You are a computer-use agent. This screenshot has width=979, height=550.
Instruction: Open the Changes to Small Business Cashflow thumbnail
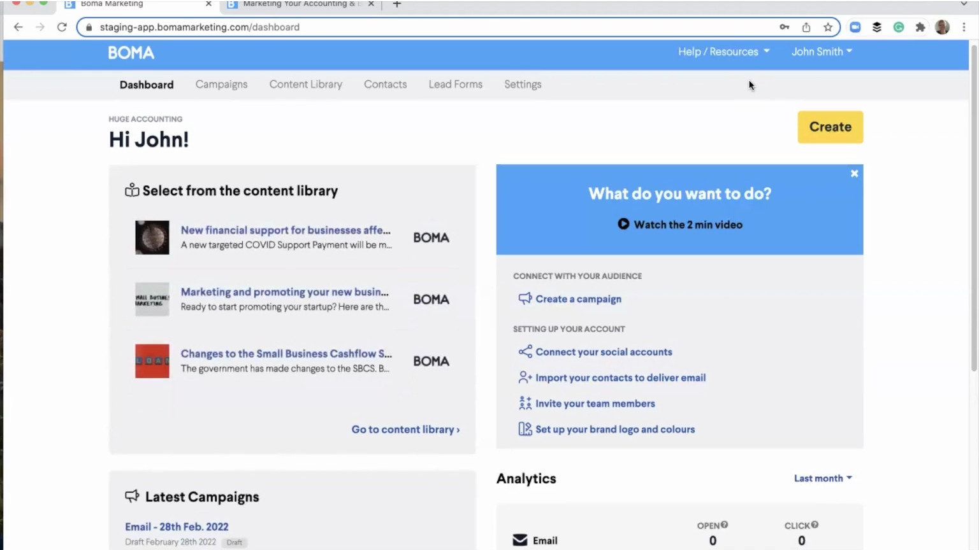click(152, 361)
